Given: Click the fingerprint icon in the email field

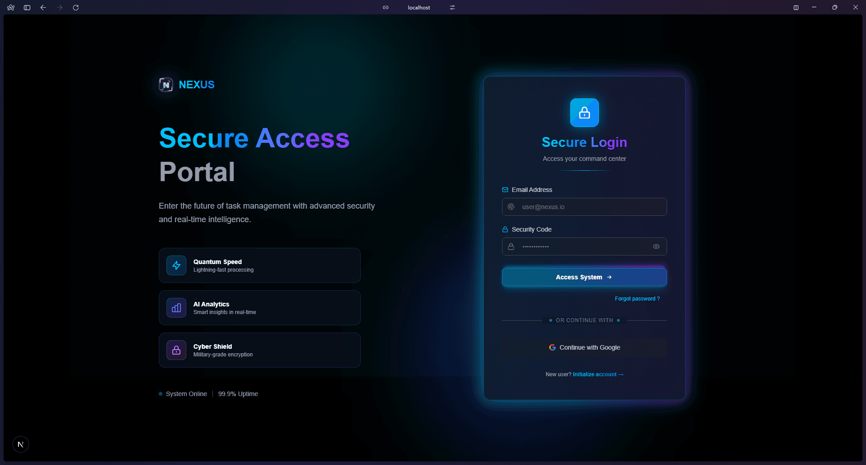Looking at the screenshot, I should (x=511, y=207).
